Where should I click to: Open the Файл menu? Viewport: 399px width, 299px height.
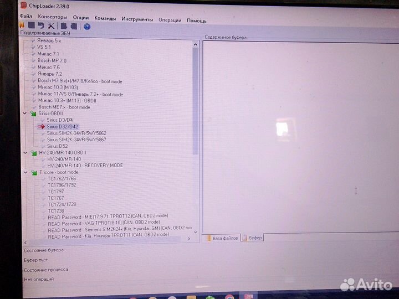[25, 17]
